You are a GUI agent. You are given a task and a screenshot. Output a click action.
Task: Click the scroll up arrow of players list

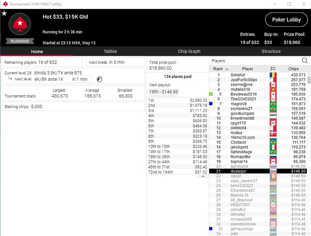(x=309, y=74)
